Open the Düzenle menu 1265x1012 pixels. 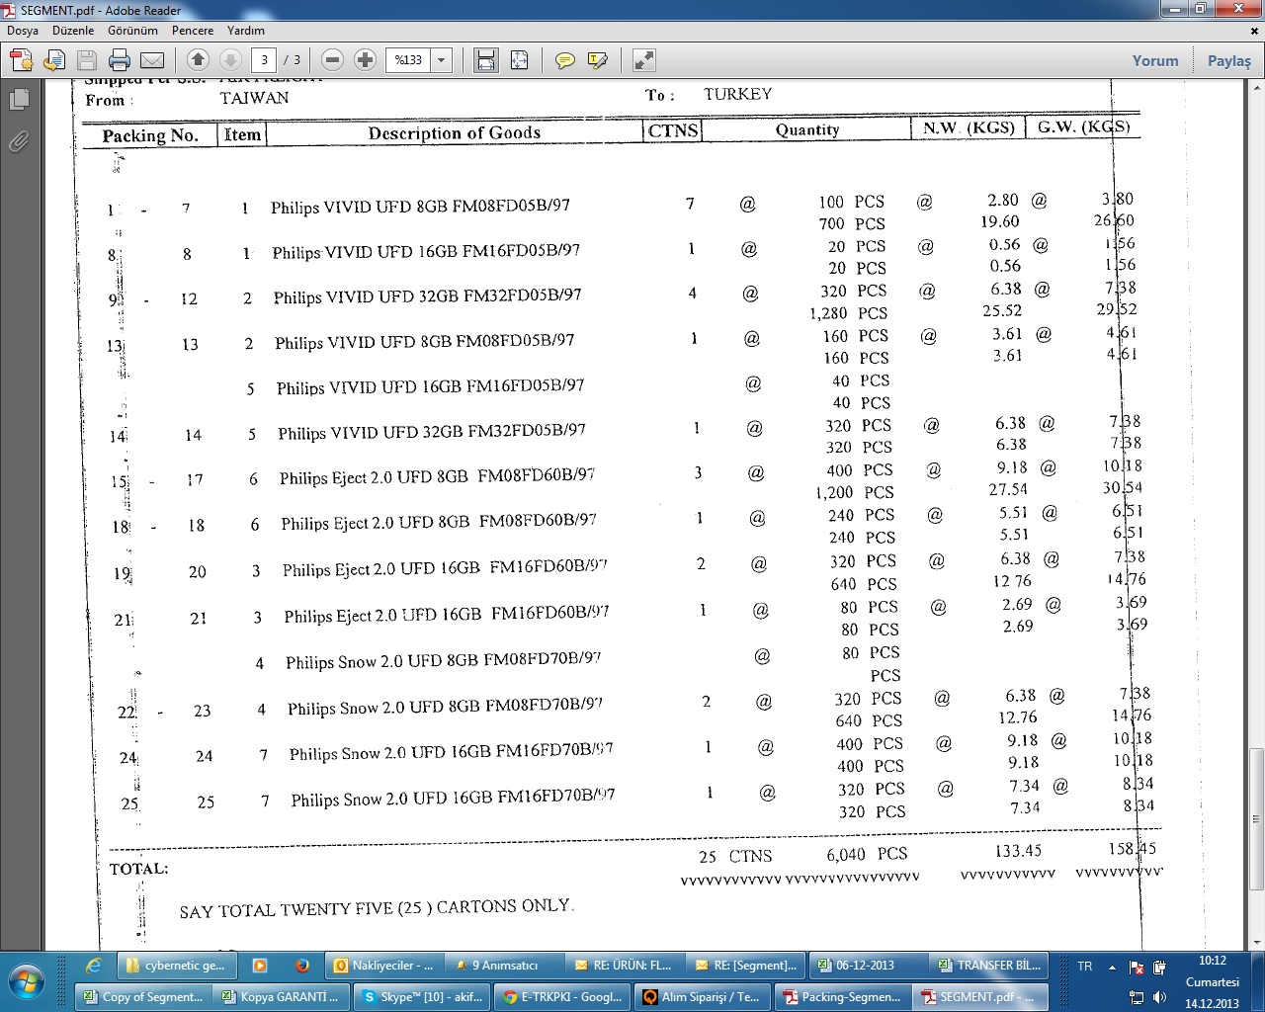point(73,31)
